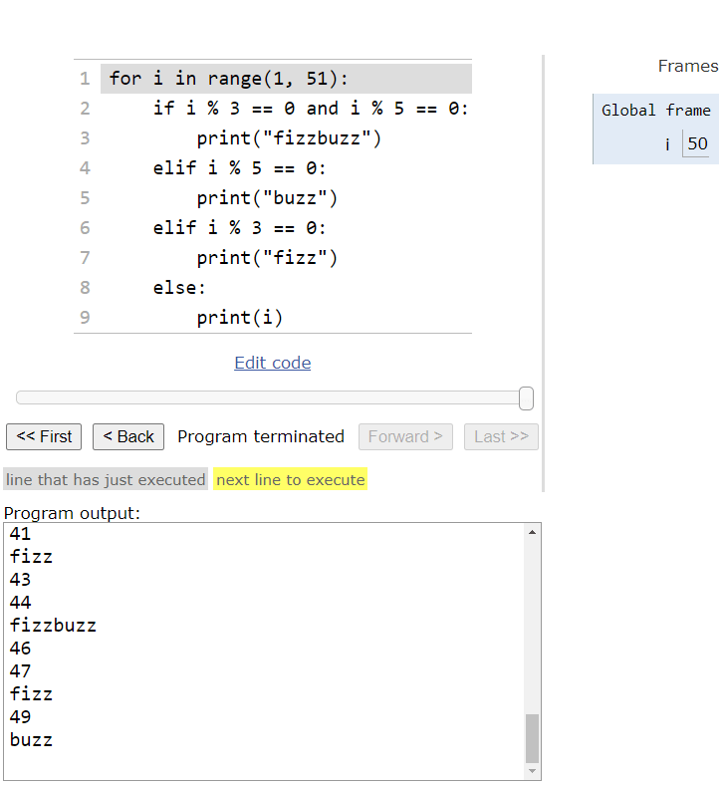Click the 'Program terminated' status text

click(x=261, y=436)
